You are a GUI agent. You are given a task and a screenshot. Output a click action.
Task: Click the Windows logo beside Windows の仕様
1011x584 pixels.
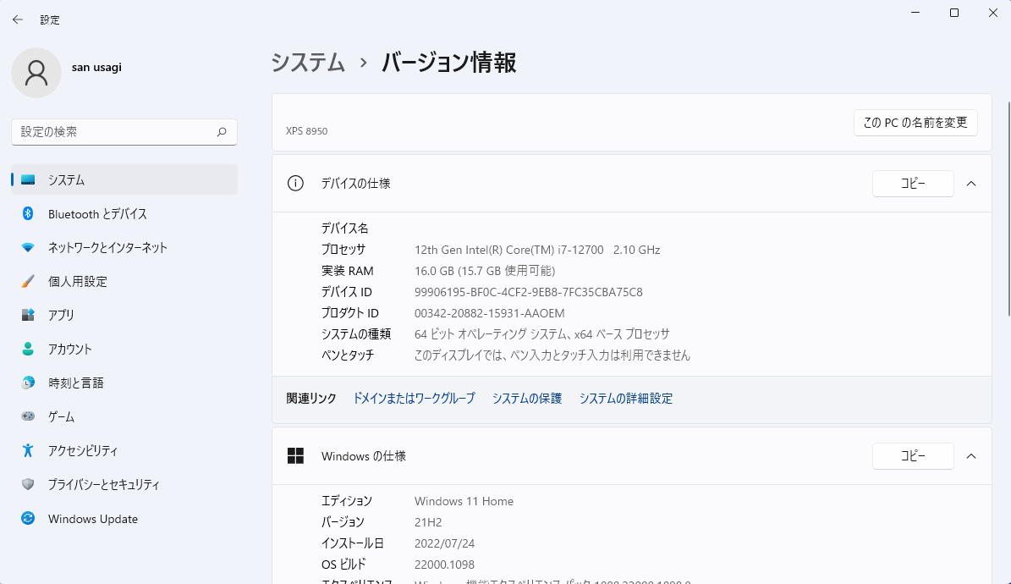[x=295, y=456]
